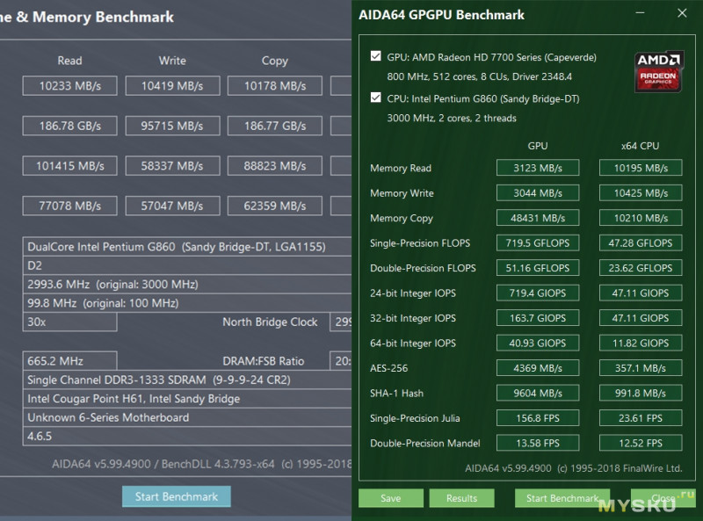Select the Read value 186.78 GB/s
The image size is (703, 521).
[70, 126]
